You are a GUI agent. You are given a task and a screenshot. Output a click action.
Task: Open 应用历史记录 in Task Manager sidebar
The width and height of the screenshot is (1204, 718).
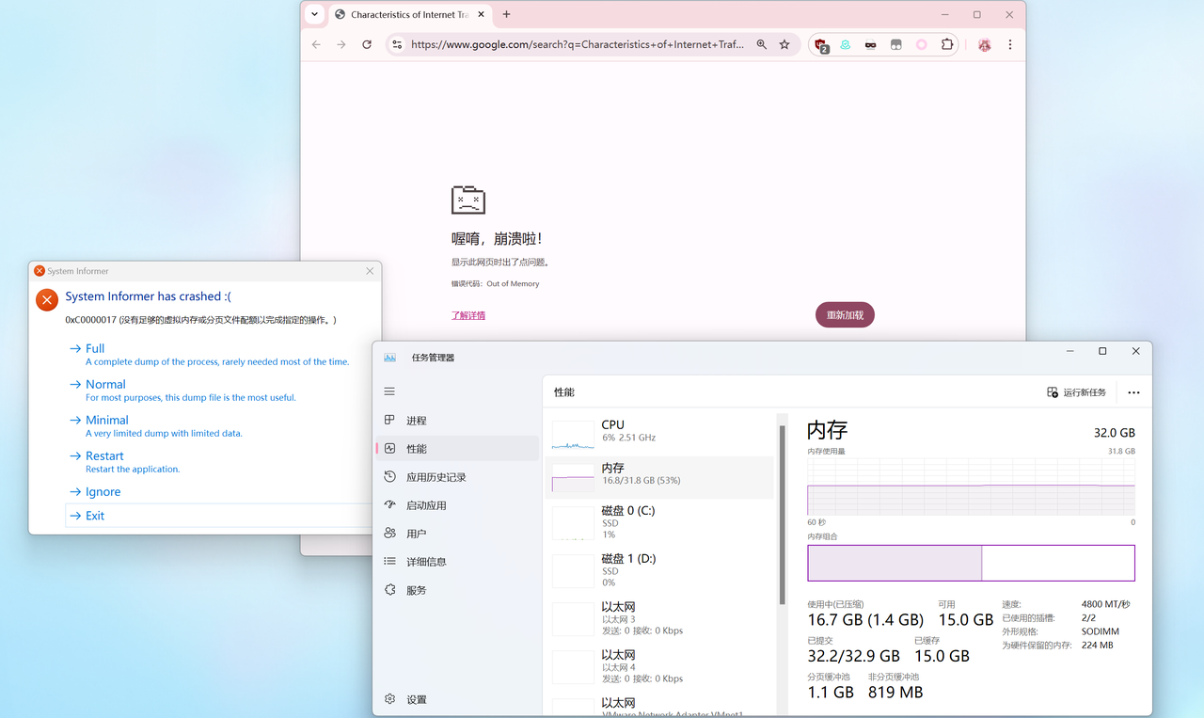(436, 477)
